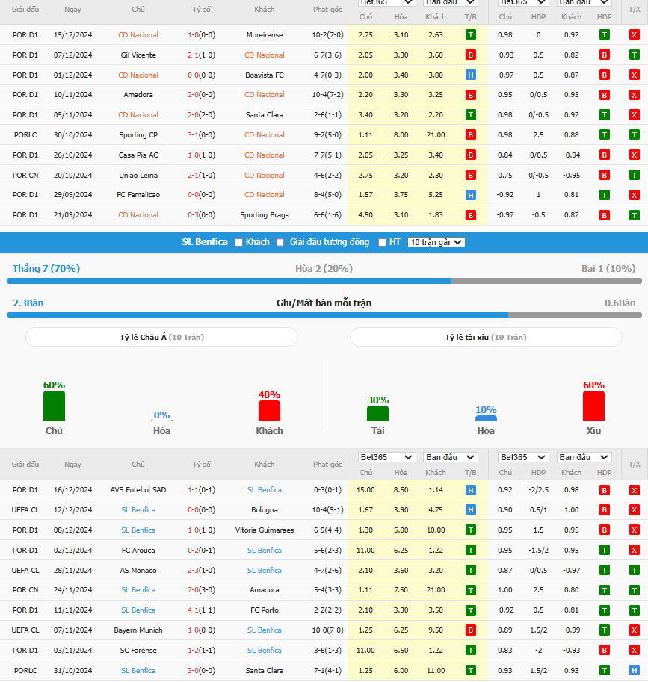This screenshot has height=682, width=648.
Task: Click red X badge in FC Arouca row
Action: (x=634, y=551)
